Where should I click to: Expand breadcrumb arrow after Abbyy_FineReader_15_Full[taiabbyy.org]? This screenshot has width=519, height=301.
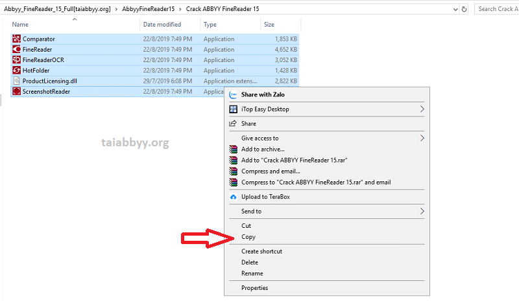116,9
